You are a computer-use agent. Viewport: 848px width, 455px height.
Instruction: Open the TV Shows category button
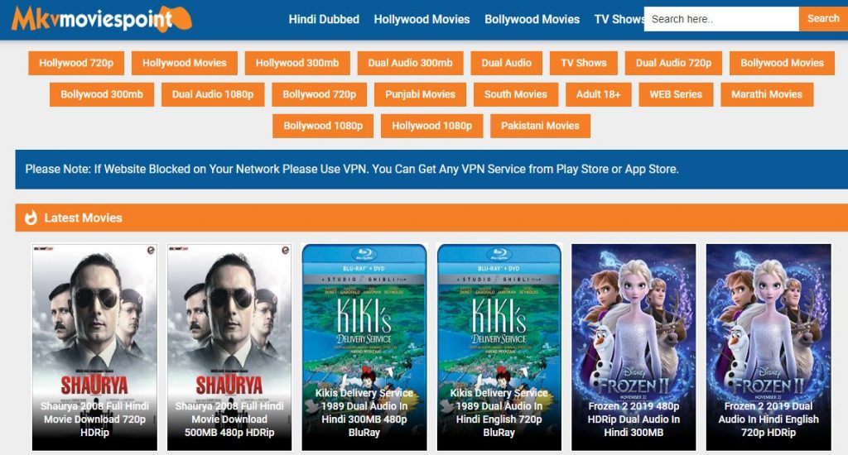[584, 63]
